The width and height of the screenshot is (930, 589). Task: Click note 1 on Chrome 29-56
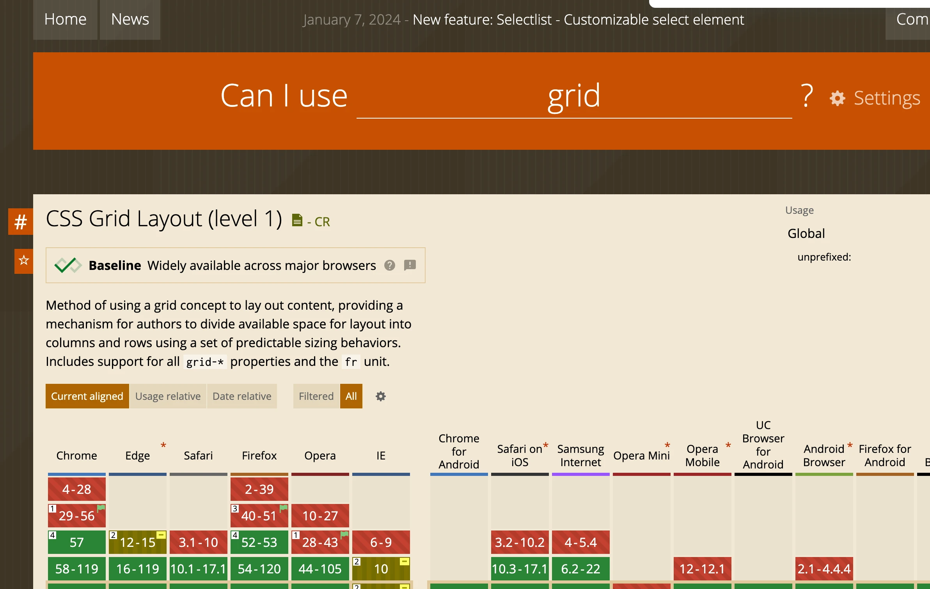pyautogui.click(x=52, y=509)
